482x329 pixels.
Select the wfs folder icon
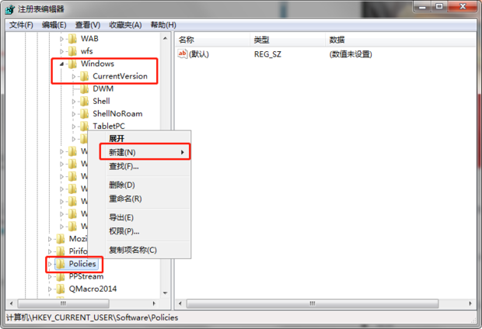coord(72,51)
